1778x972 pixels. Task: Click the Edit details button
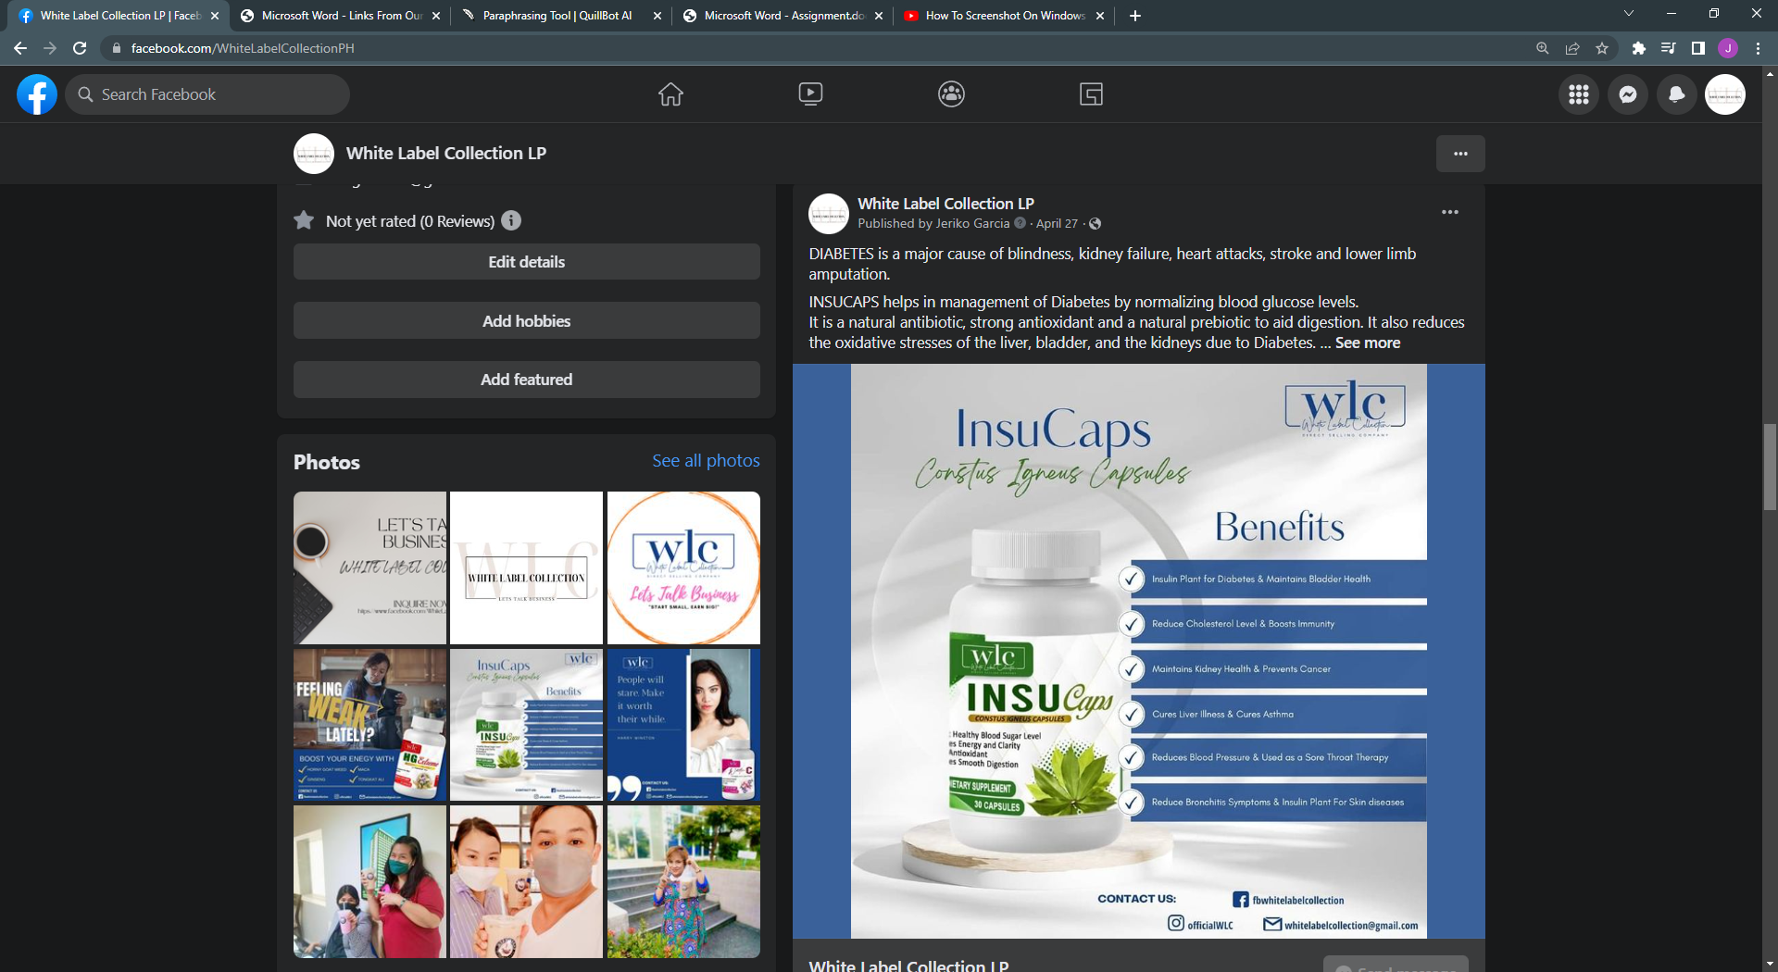point(527,262)
